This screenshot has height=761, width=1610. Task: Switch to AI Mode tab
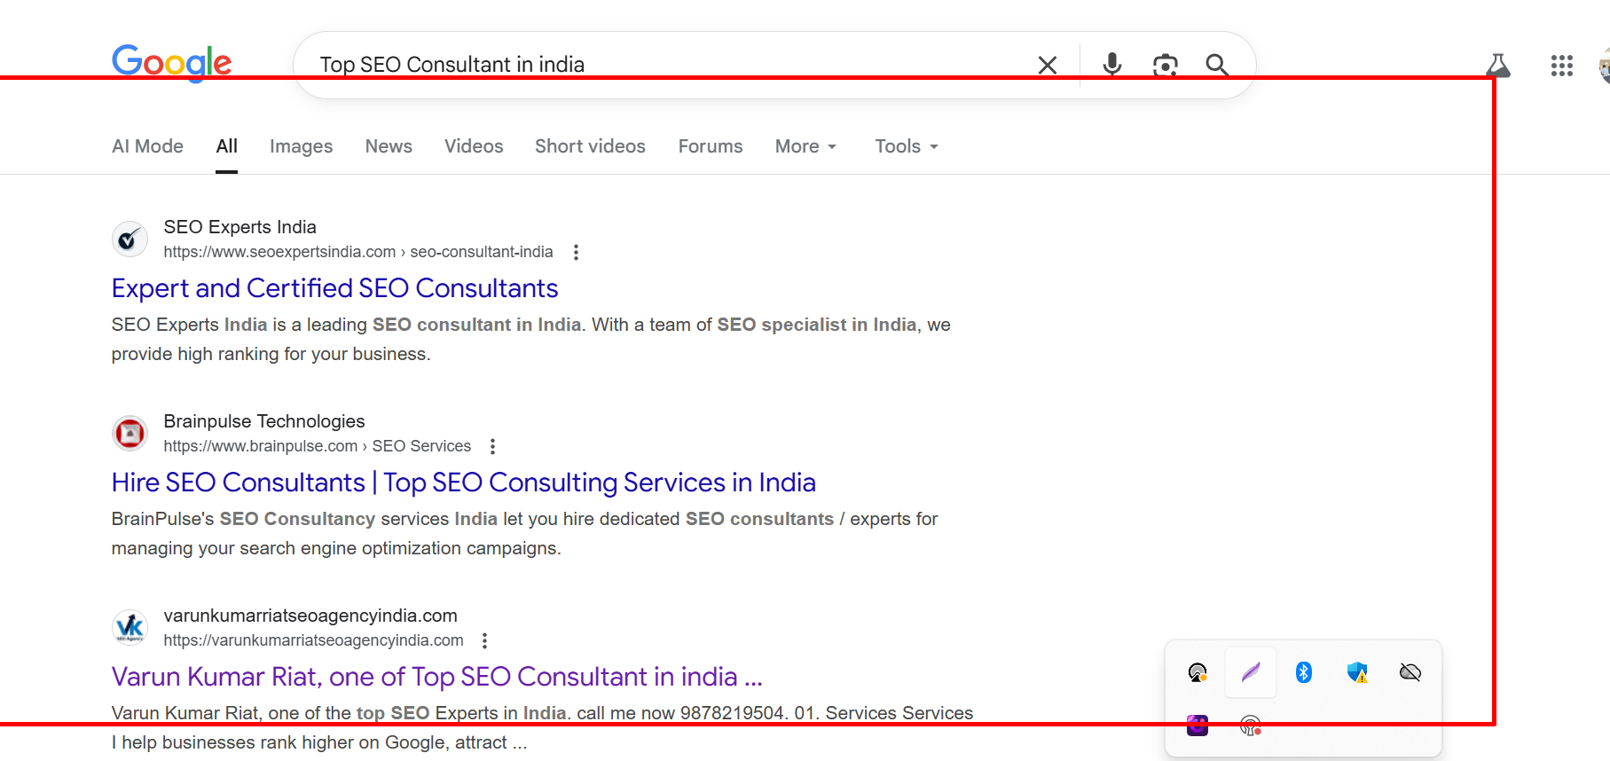(147, 146)
